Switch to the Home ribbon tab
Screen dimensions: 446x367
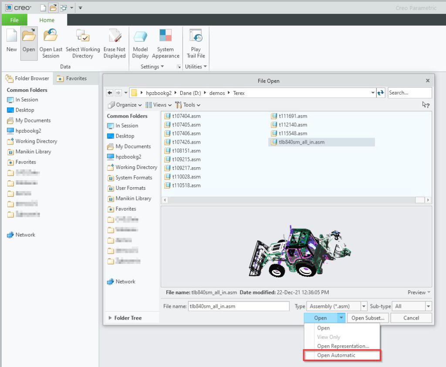(47, 20)
